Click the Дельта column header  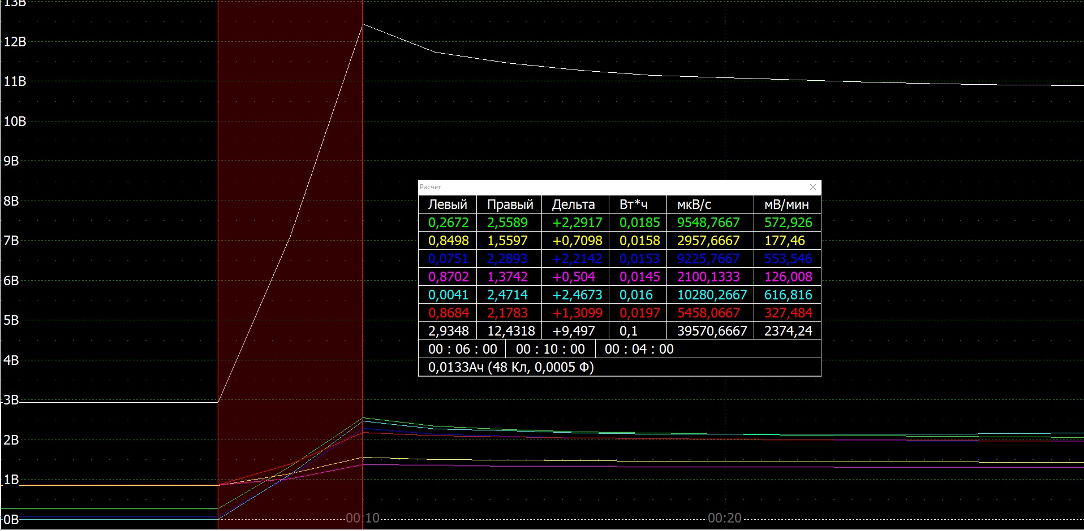click(x=573, y=204)
